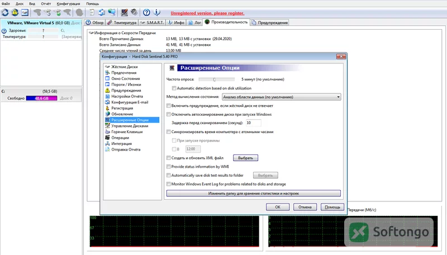
Task: Select Горячие Клавиши in configuration list
Action: 127,132
